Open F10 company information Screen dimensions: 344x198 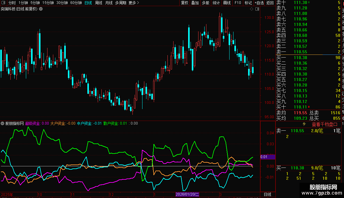coord(237,3)
